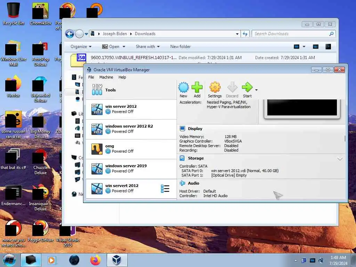
Task: Click New folder in Explorer toolbar
Action: pyautogui.click(x=180, y=47)
